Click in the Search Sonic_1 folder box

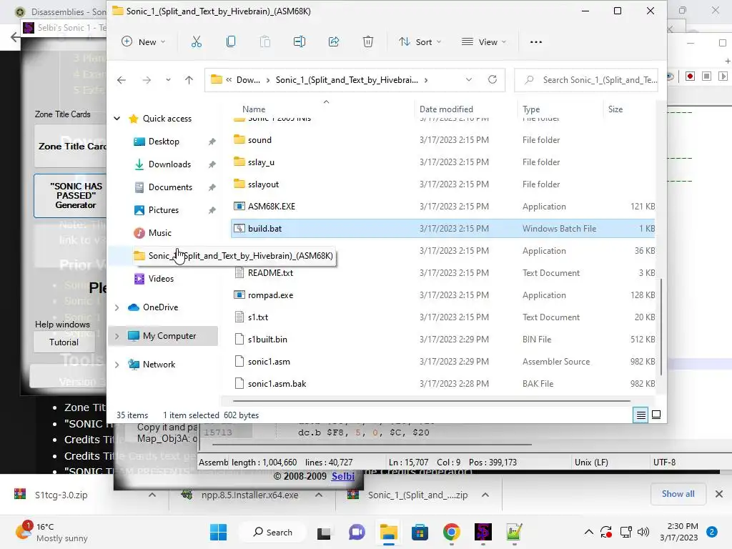pyautogui.click(x=586, y=80)
